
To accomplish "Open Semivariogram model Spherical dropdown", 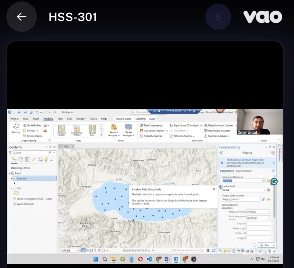I will click(x=258, y=218).
